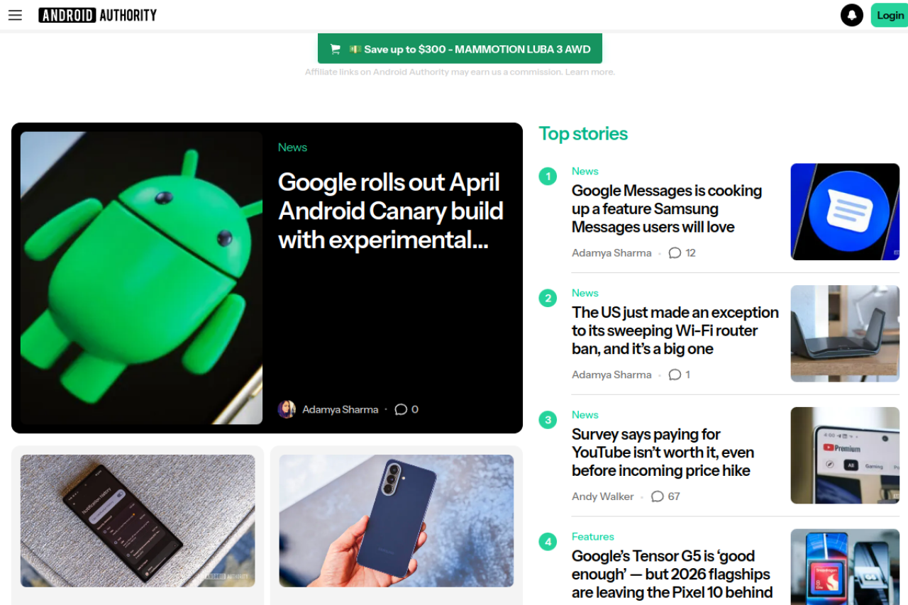908x605 pixels.
Task: Click the Learn more affiliate link
Action: (x=589, y=72)
